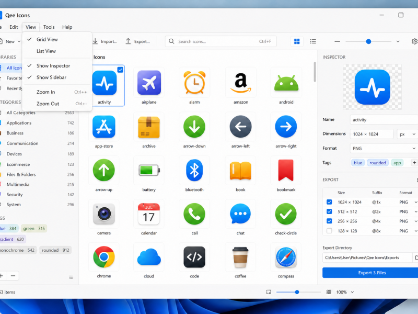The image size is (418, 314).
Task: Open the Tools menu
Action: (49, 27)
